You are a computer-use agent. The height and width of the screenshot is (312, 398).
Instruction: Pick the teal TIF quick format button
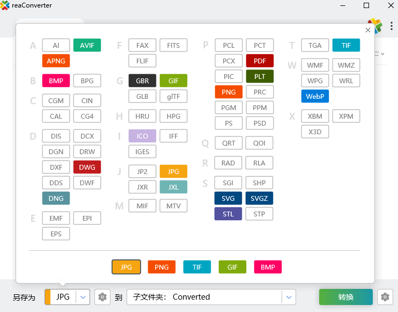pos(197,267)
